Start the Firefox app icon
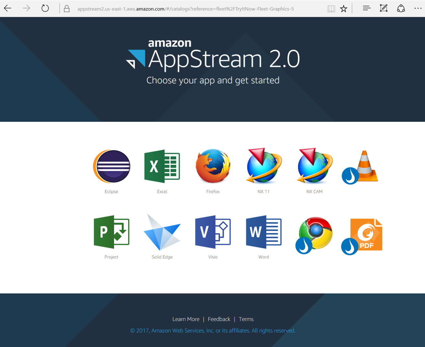This screenshot has width=425, height=347. (213, 166)
